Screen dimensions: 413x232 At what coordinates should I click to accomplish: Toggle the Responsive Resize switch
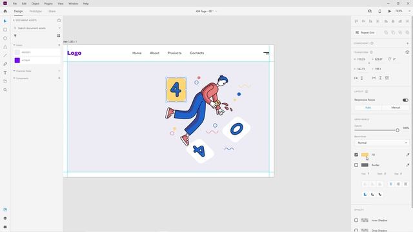[x=405, y=100]
